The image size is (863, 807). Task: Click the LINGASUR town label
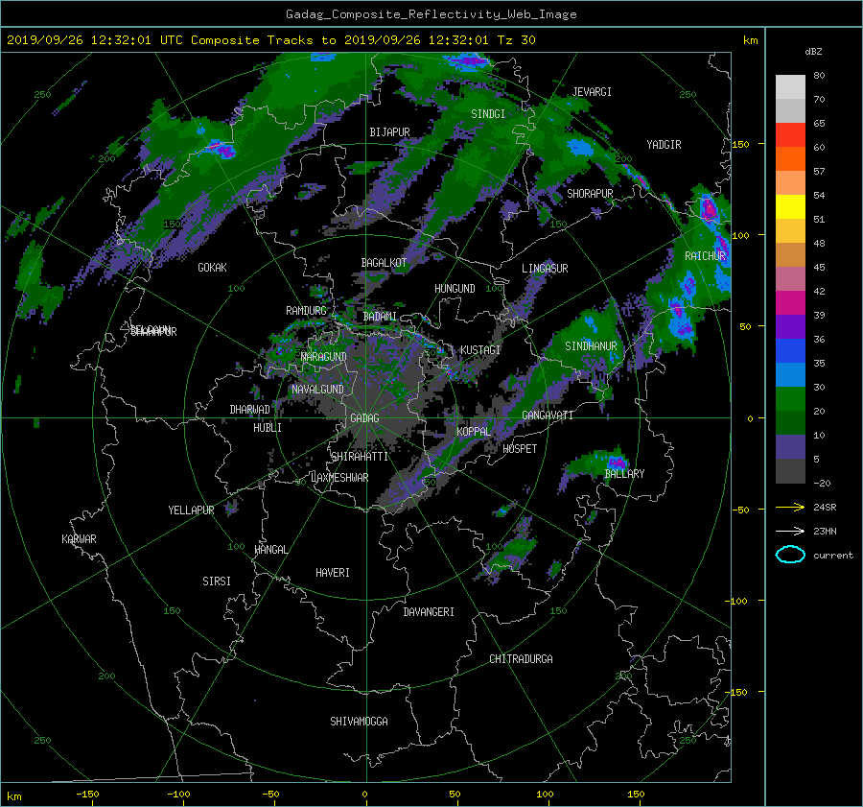pyautogui.click(x=545, y=269)
